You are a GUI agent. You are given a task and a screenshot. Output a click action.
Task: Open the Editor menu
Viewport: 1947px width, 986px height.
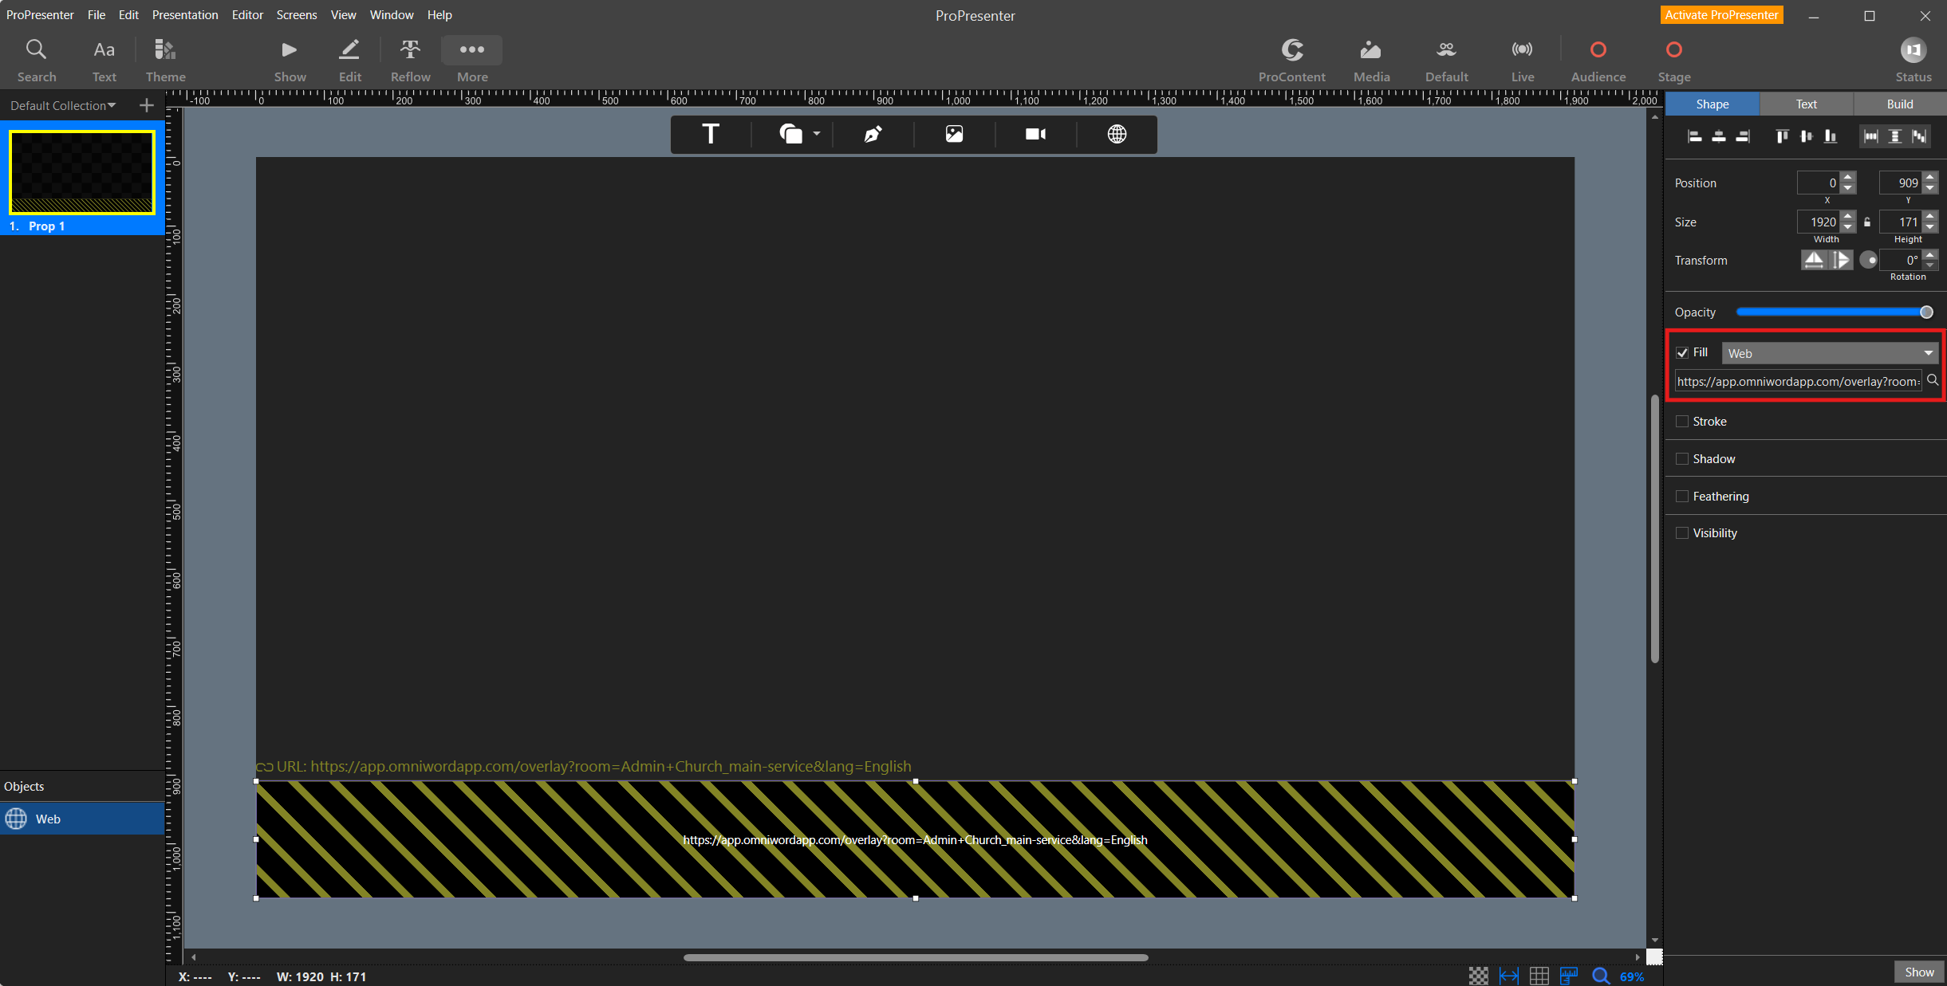tap(247, 14)
